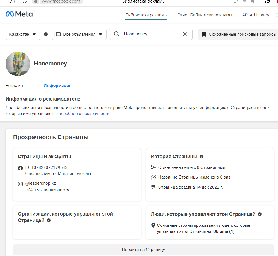
Task: Click the Meta logo
Action: pyautogui.click(x=19, y=14)
